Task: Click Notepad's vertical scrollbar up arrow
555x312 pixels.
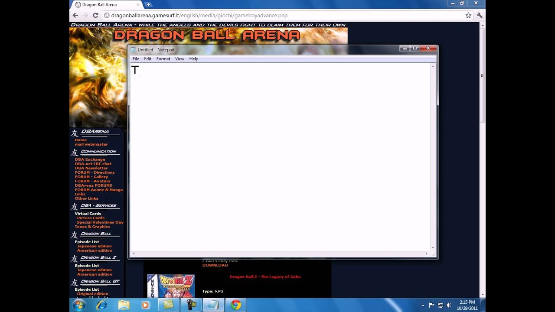Action: click(x=433, y=66)
